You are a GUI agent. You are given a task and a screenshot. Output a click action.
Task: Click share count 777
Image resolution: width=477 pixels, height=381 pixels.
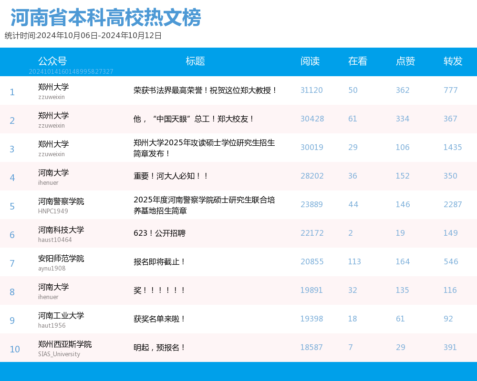click(x=451, y=90)
